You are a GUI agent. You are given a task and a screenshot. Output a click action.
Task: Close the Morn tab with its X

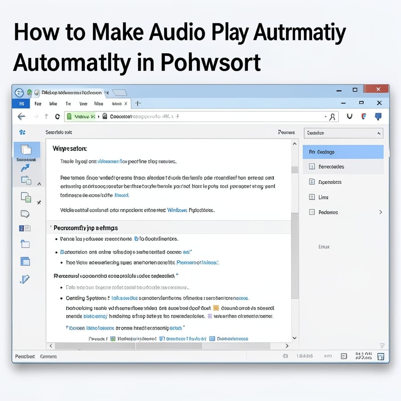tap(126, 103)
